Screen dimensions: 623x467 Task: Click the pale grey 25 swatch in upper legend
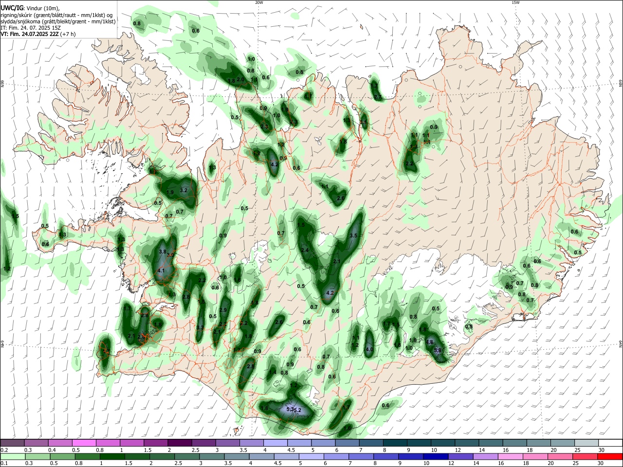586,443
